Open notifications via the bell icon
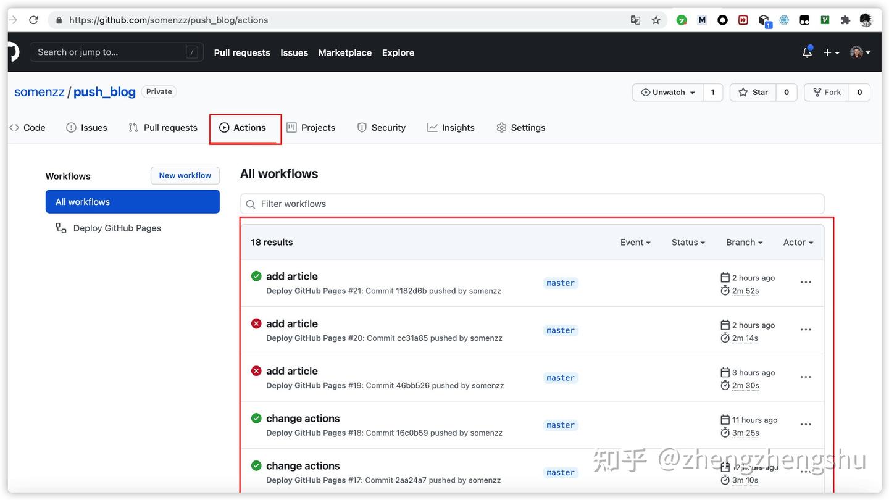 click(x=807, y=52)
